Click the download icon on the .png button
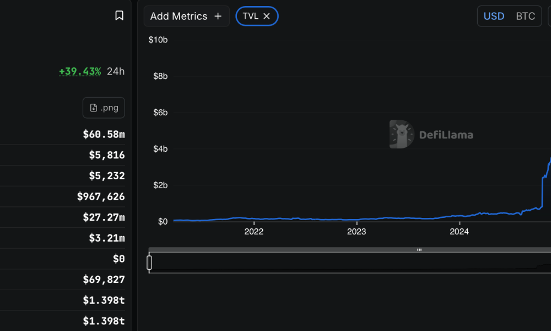The width and height of the screenshot is (551, 331). [x=93, y=108]
